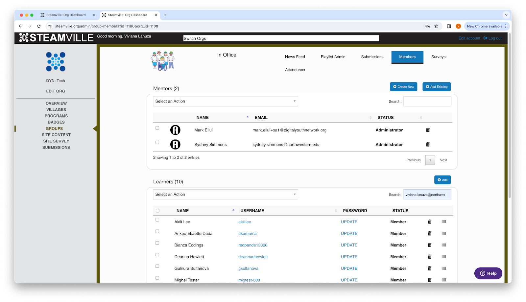
Task: Tick the Bianca Eddings checkbox
Action: pos(157,243)
